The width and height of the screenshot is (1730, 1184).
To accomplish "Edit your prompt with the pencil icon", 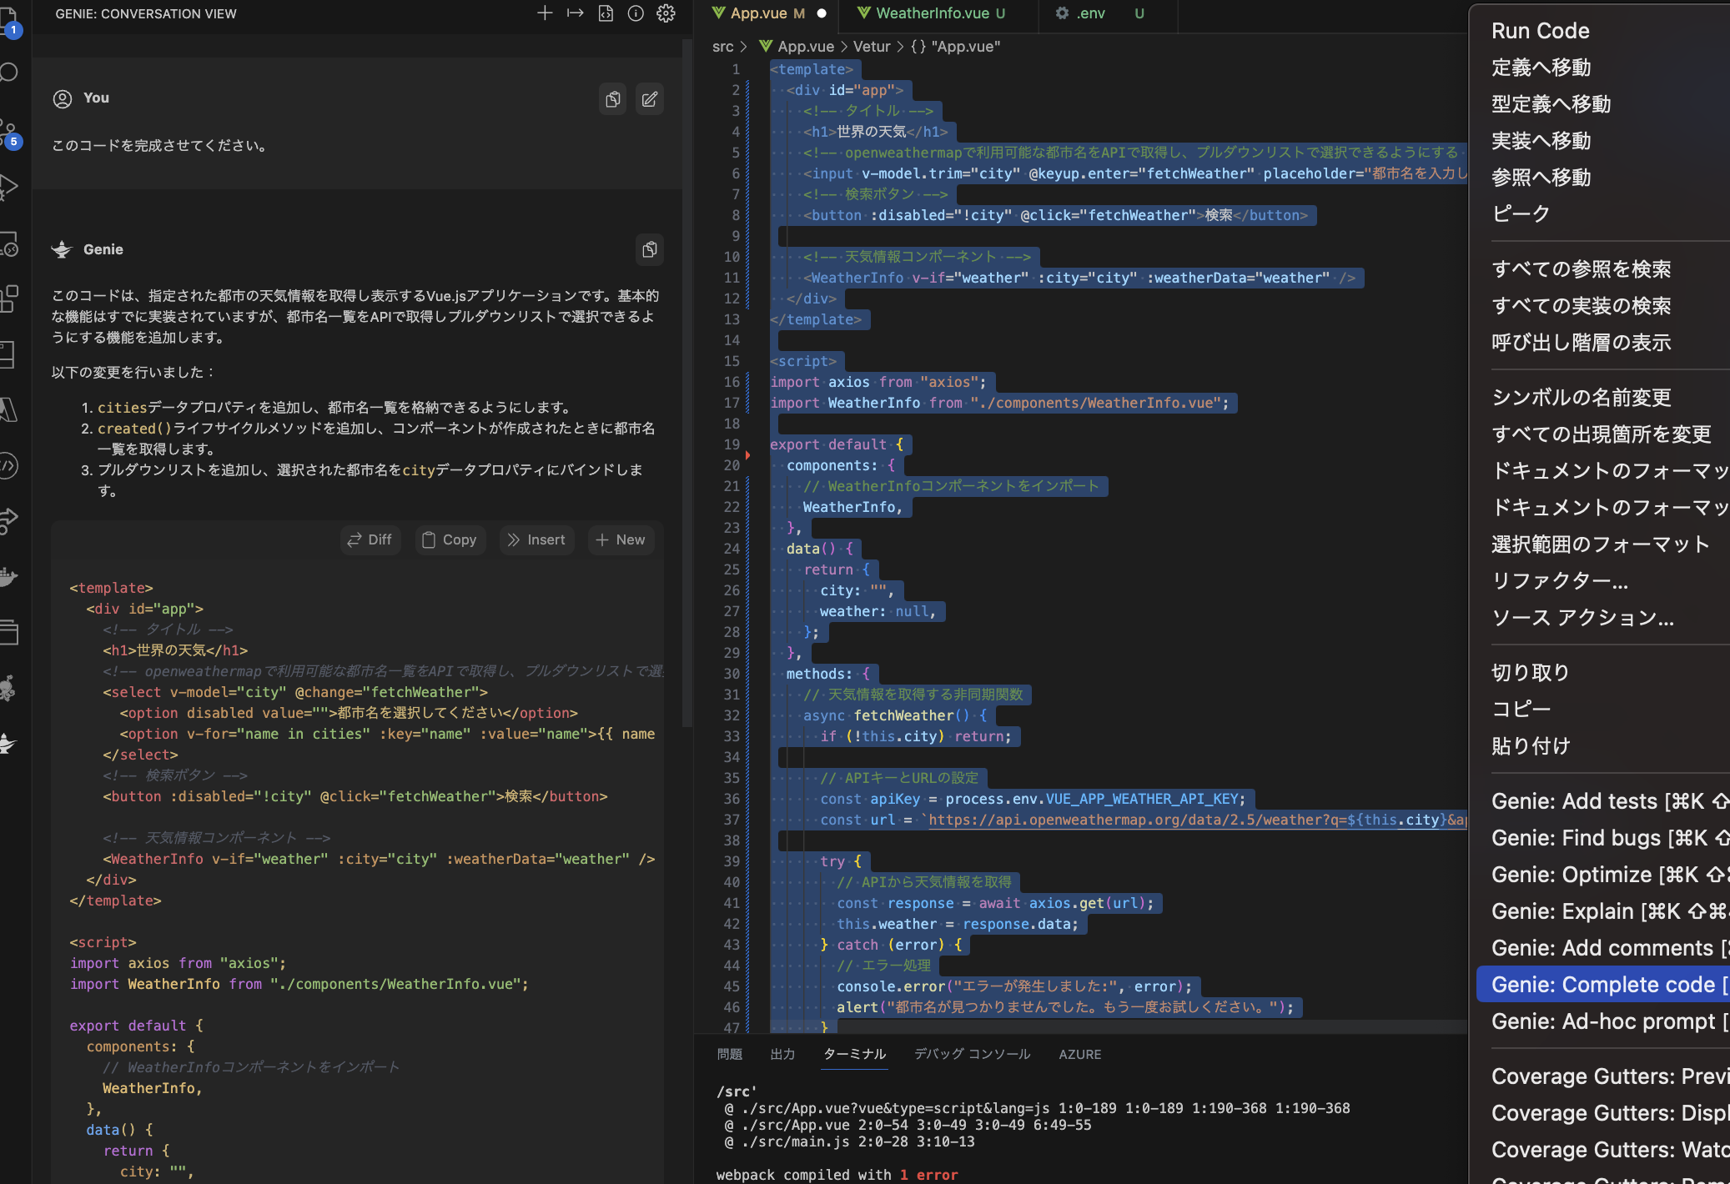I will [649, 99].
